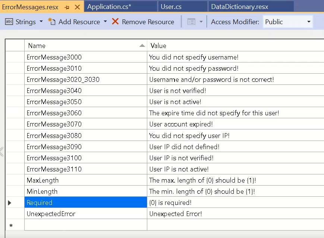Click value 'You did not specify password!'
This screenshot has height=238, width=324.
[194, 68]
